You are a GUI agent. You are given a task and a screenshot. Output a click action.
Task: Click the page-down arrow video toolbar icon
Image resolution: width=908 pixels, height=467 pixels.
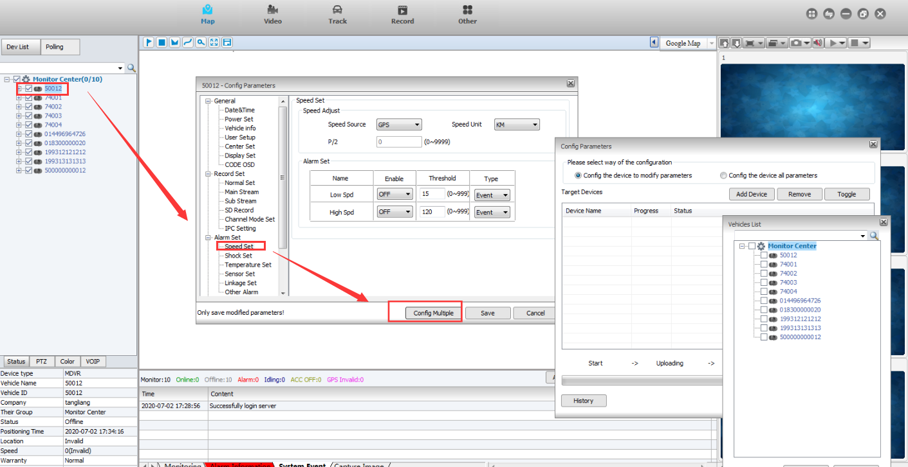click(736, 43)
